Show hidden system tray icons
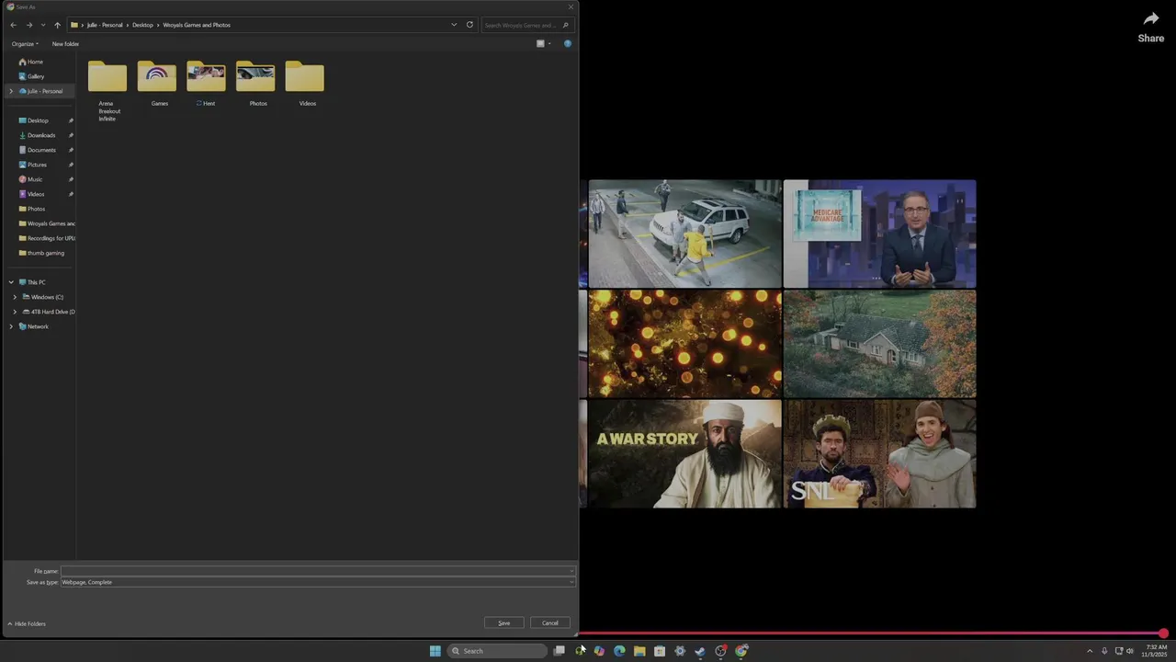 pyautogui.click(x=1090, y=651)
